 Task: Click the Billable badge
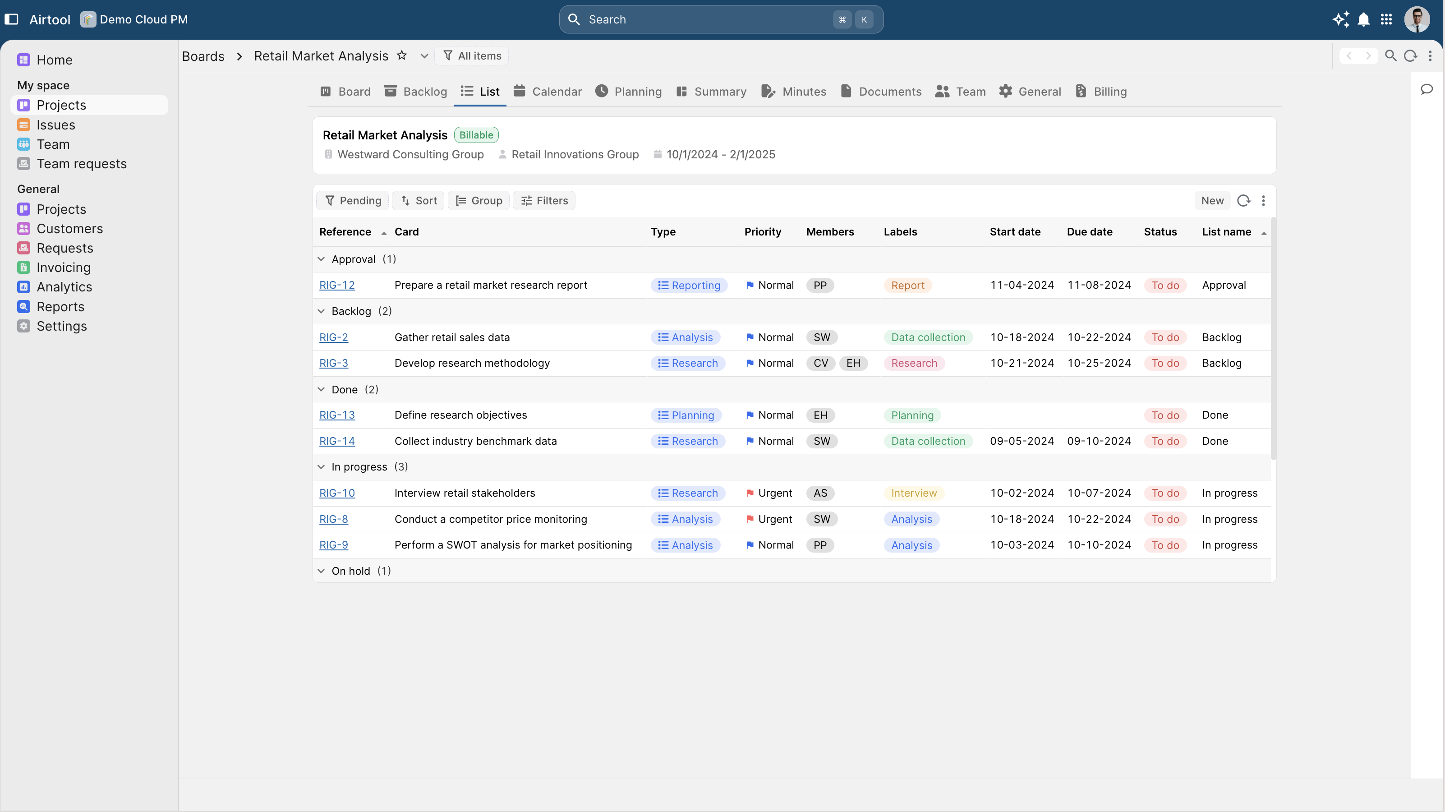(x=476, y=135)
